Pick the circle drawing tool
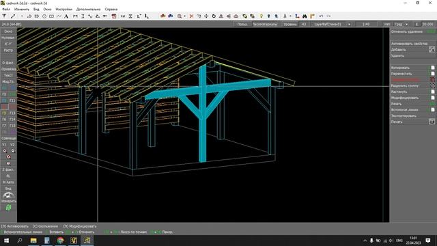437x246 pixels. pyautogui.click(x=44, y=16)
